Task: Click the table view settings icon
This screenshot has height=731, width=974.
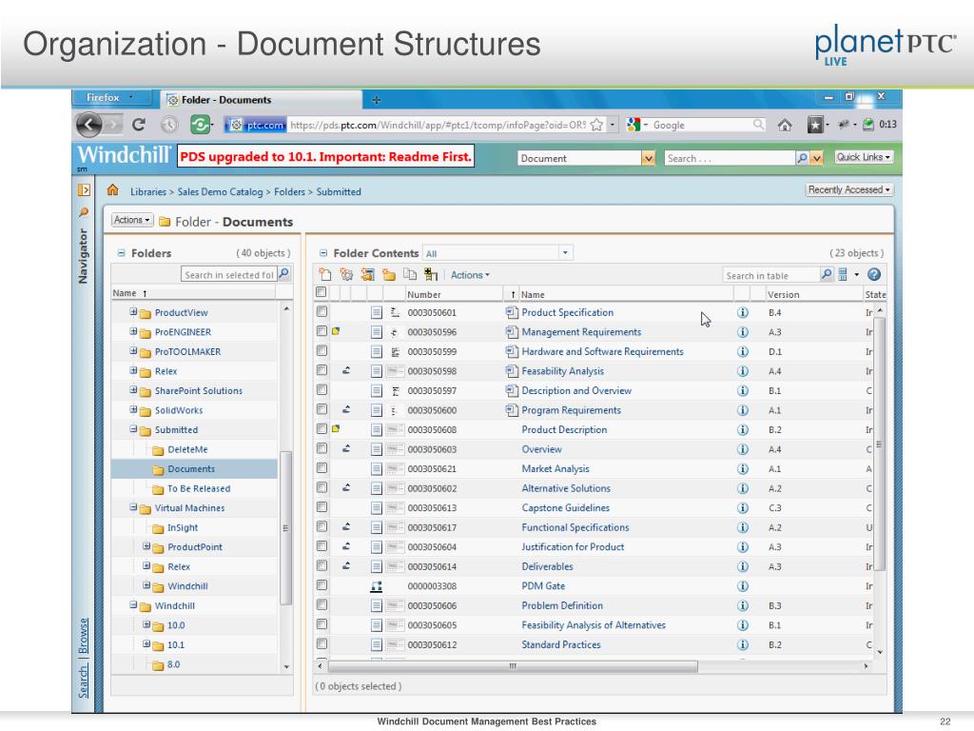Action: (x=843, y=274)
